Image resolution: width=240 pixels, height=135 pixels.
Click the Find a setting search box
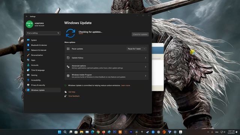43,33
